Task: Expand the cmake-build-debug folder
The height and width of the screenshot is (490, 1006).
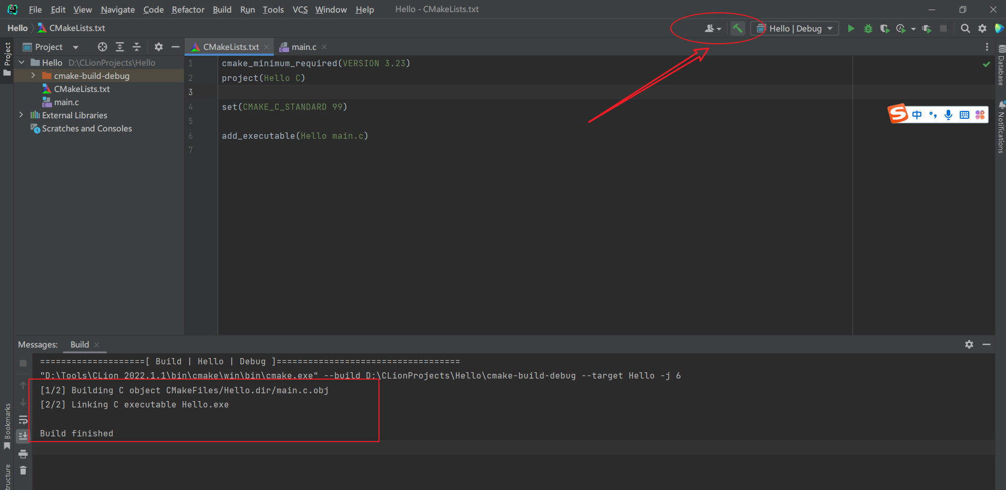Action: [x=33, y=76]
